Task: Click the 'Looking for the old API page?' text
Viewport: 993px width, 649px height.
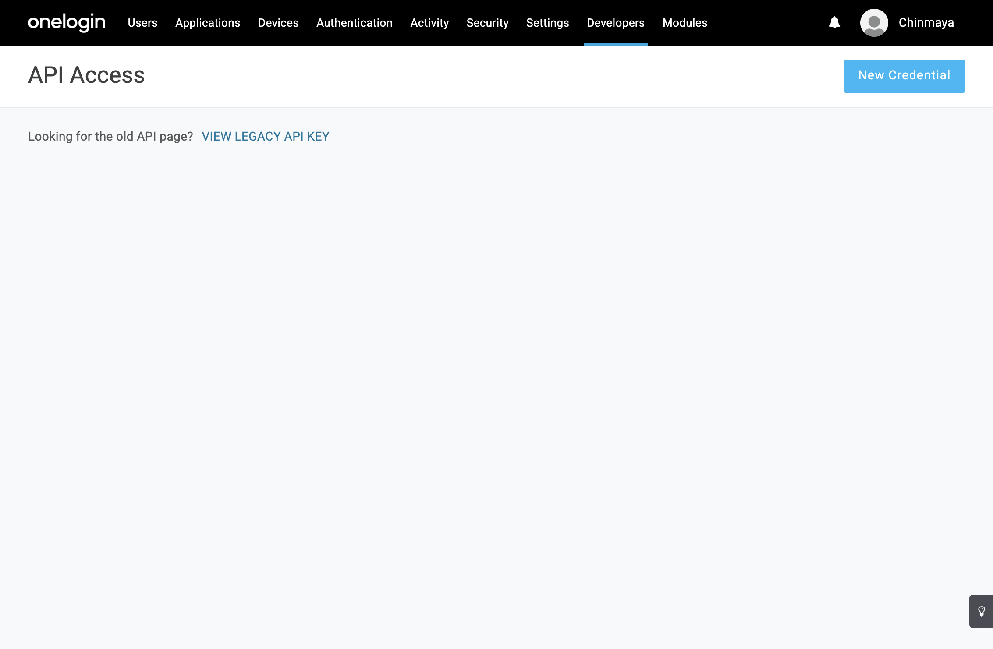Action: point(110,136)
